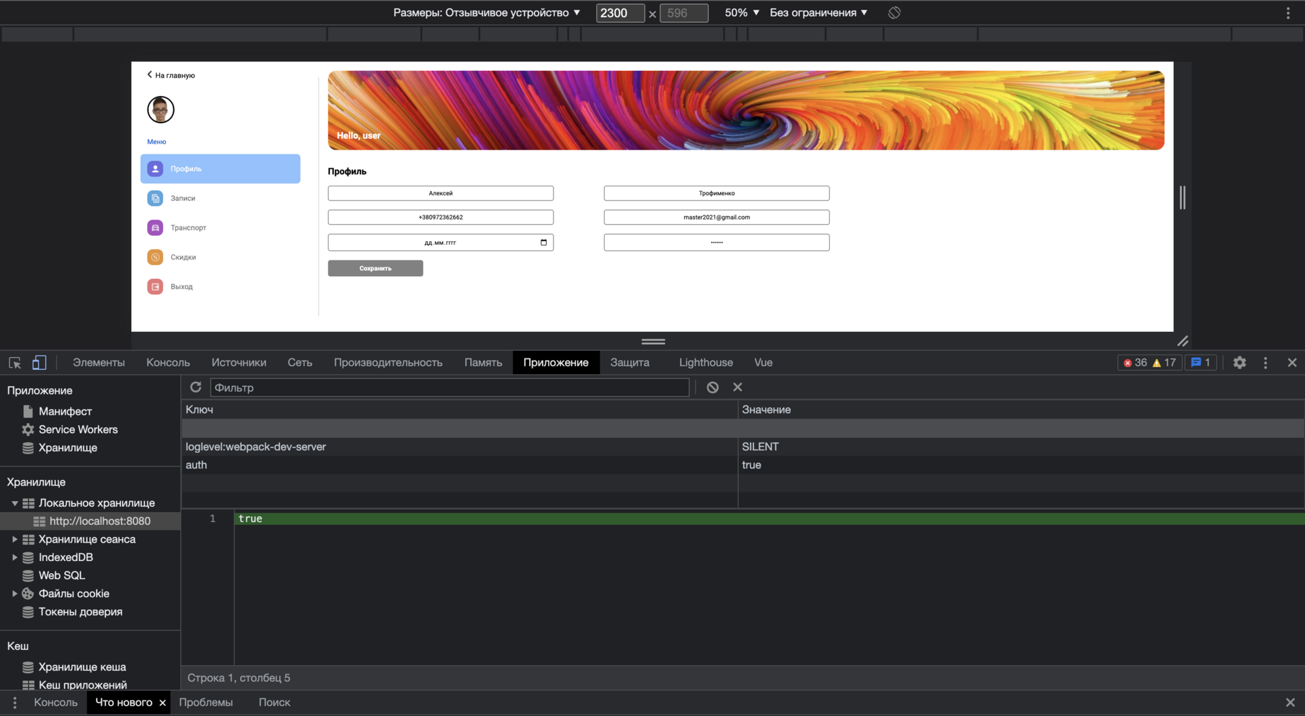This screenshot has width=1305, height=716.
Task: Select the element inspector tool
Action: click(15, 363)
